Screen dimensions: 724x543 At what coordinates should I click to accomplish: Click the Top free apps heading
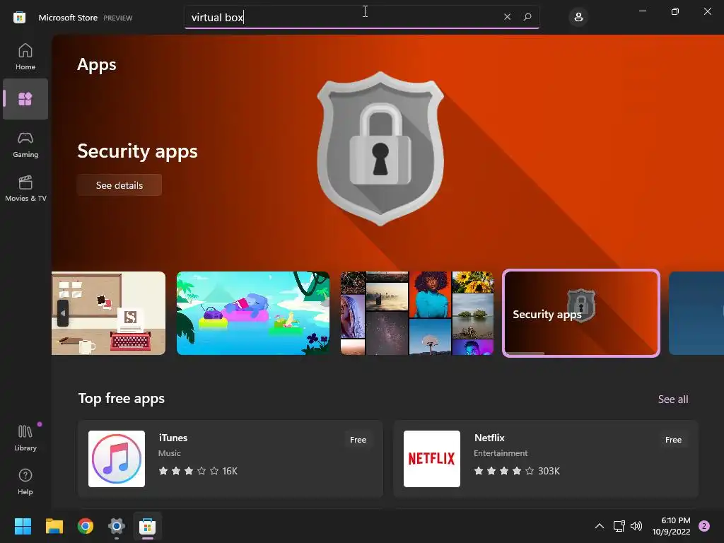click(122, 399)
